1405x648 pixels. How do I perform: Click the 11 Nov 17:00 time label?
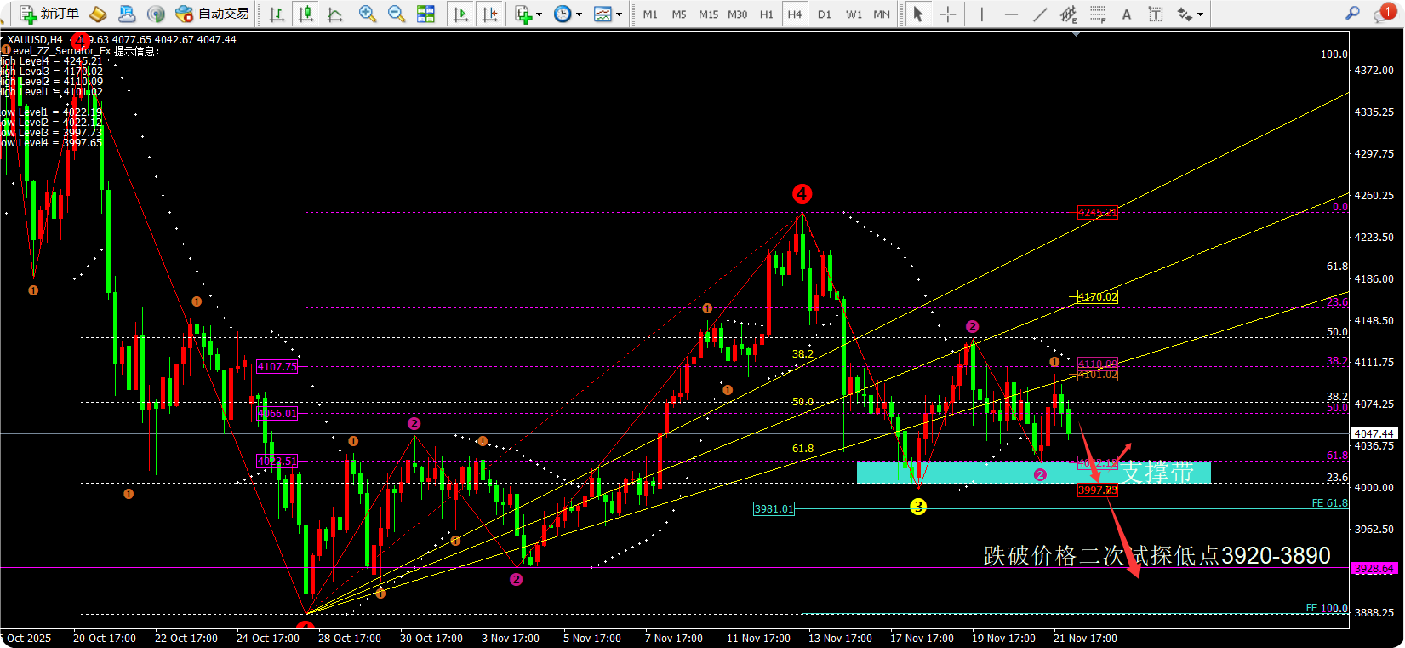(x=758, y=639)
